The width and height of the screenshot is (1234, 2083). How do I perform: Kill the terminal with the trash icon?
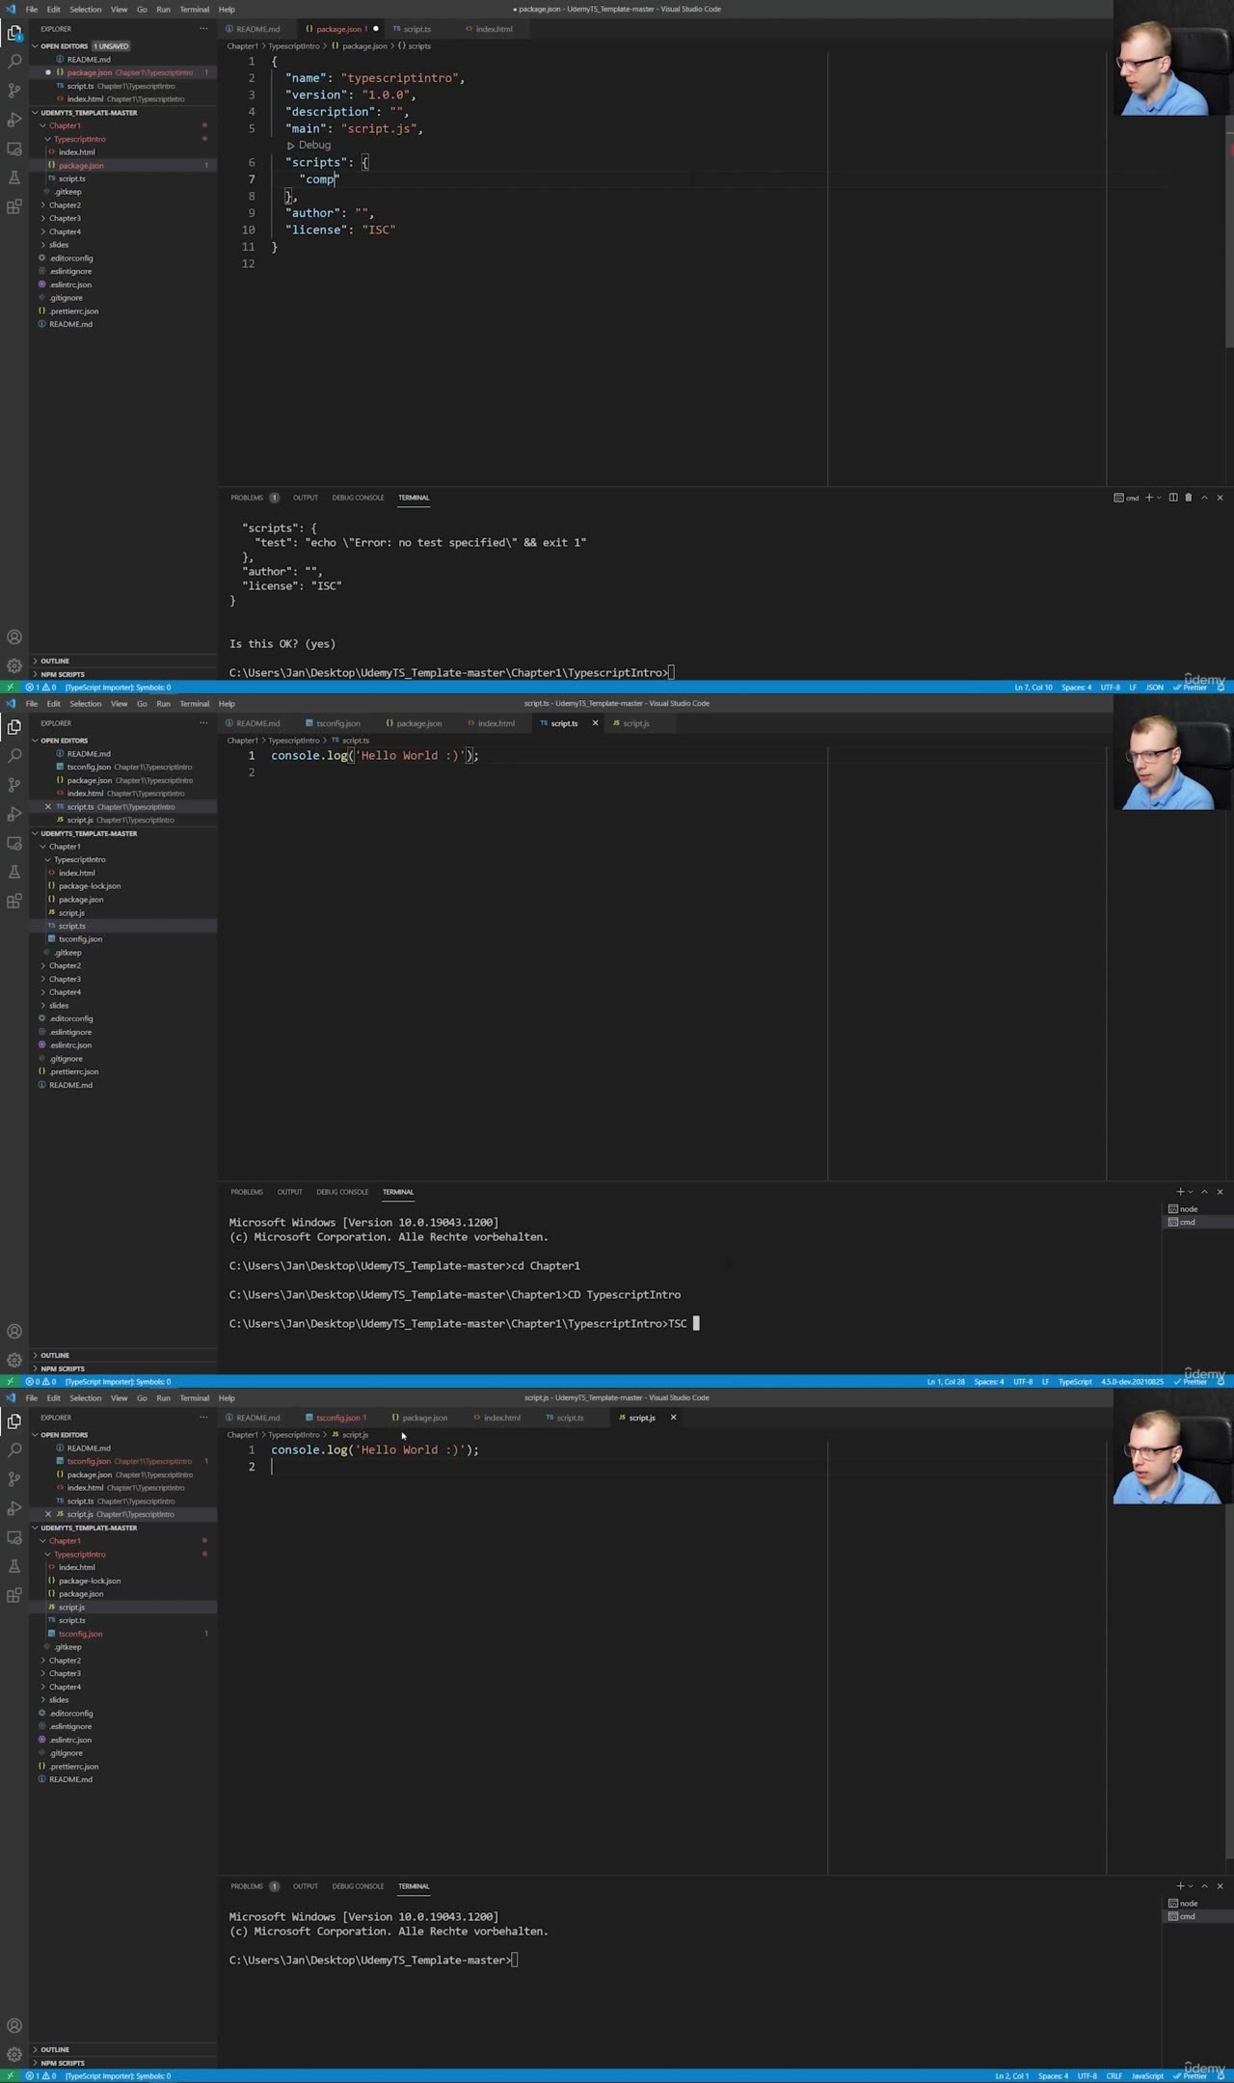(x=1189, y=498)
